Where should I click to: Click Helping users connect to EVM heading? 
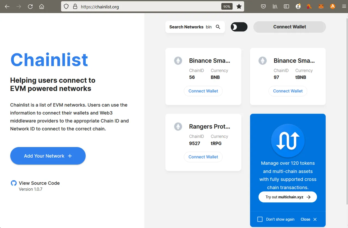53,85
